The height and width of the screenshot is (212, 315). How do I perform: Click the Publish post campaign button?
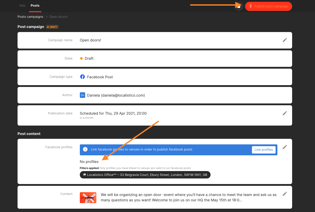pos(268,6)
